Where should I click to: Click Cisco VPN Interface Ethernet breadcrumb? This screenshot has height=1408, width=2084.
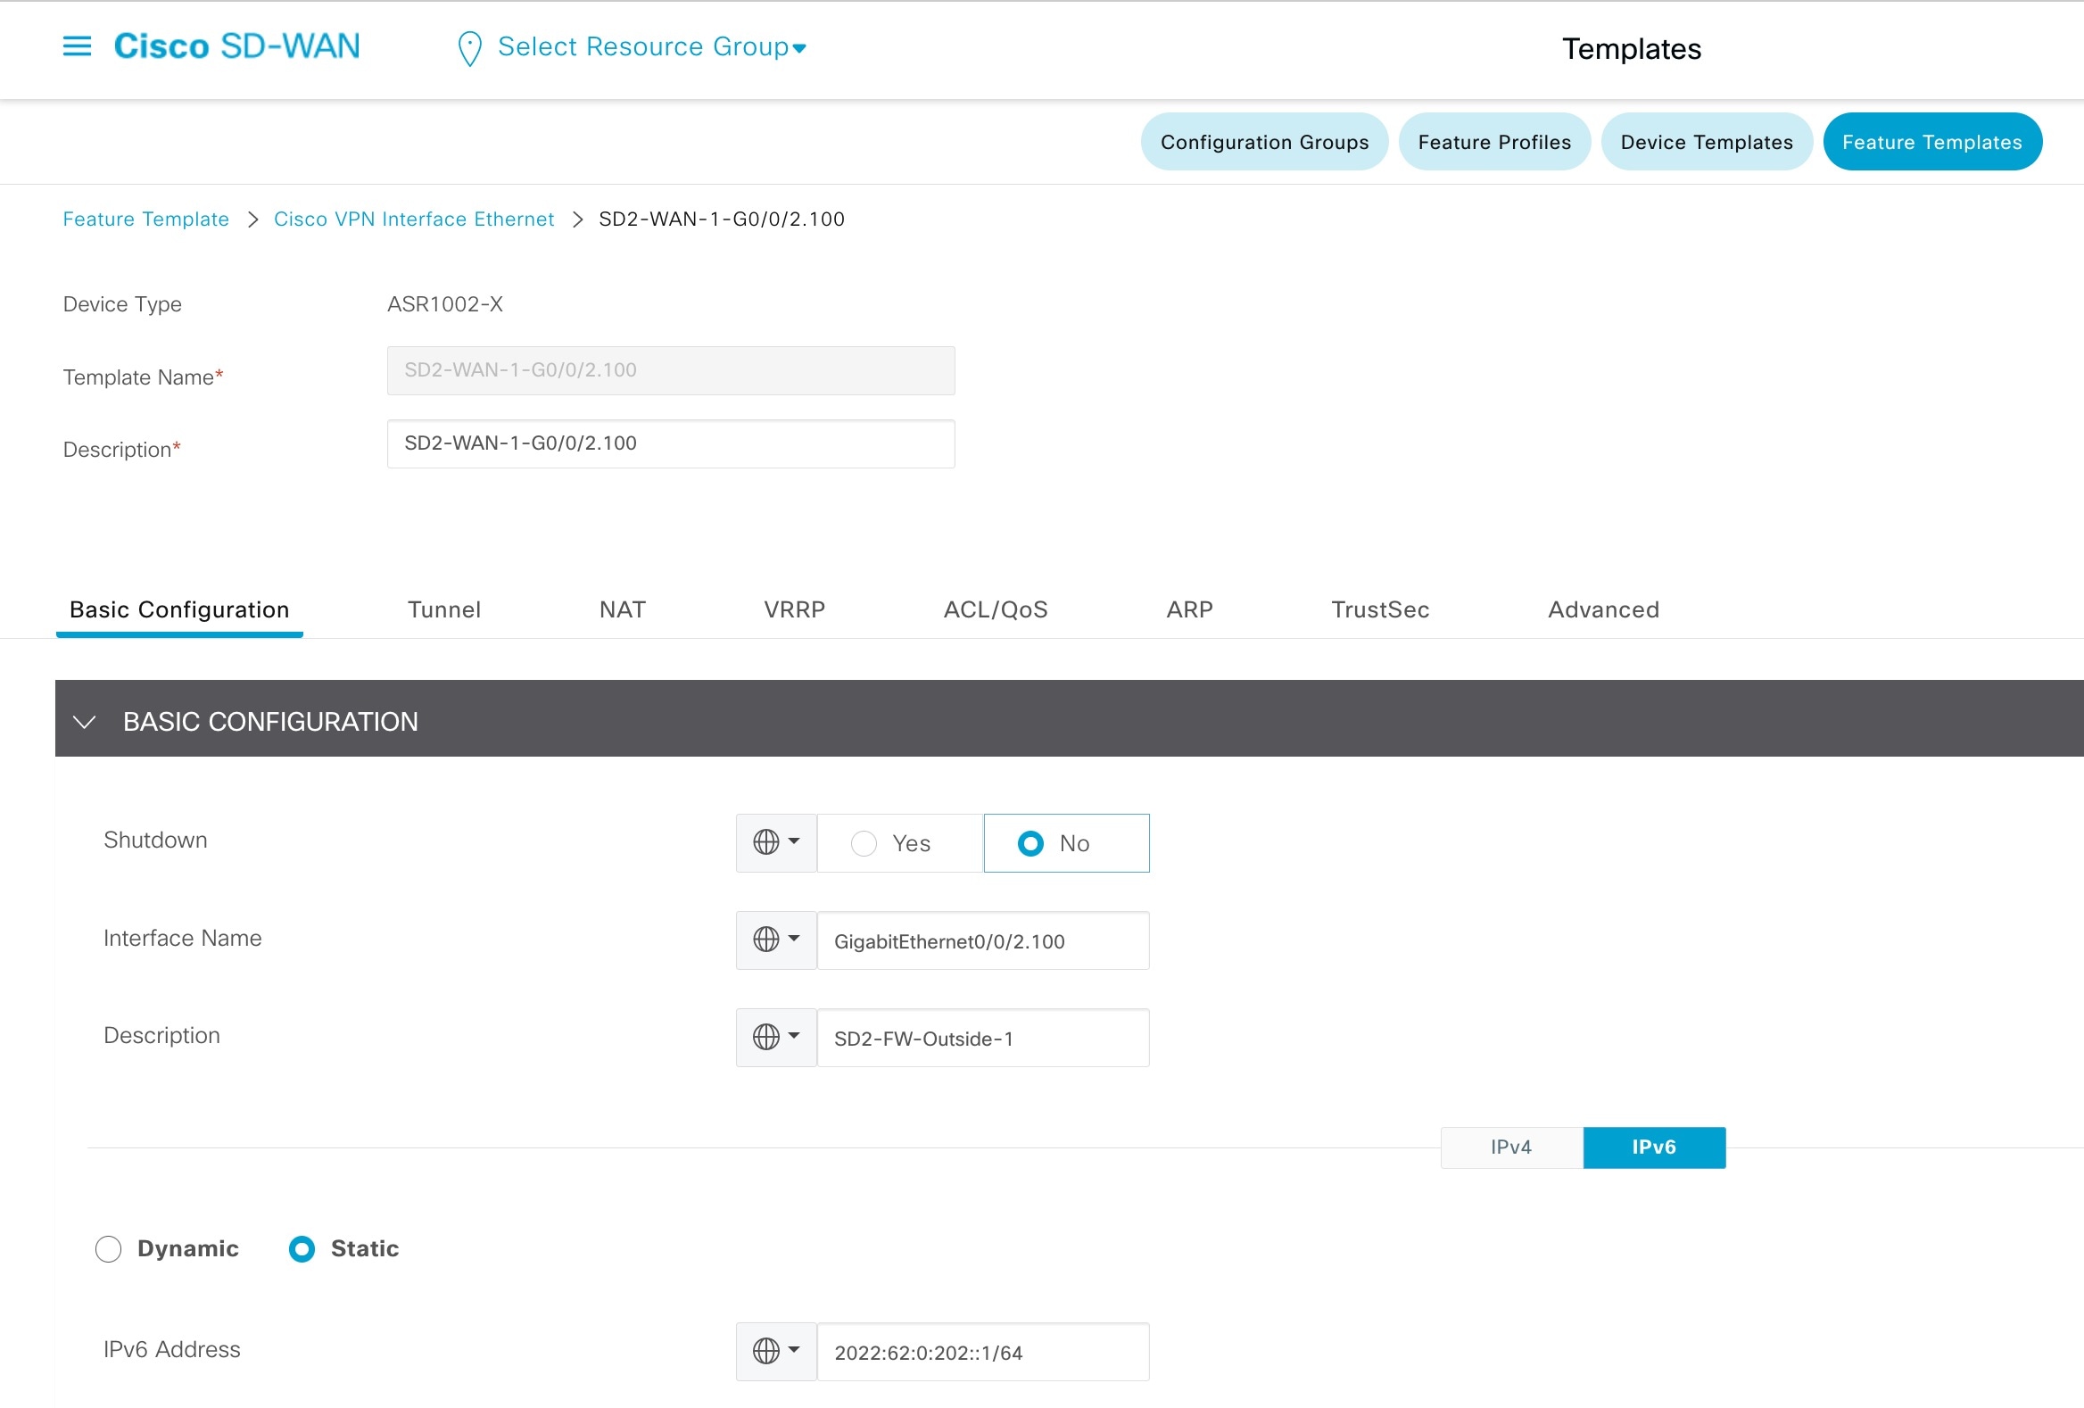click(x=413, y=219)
